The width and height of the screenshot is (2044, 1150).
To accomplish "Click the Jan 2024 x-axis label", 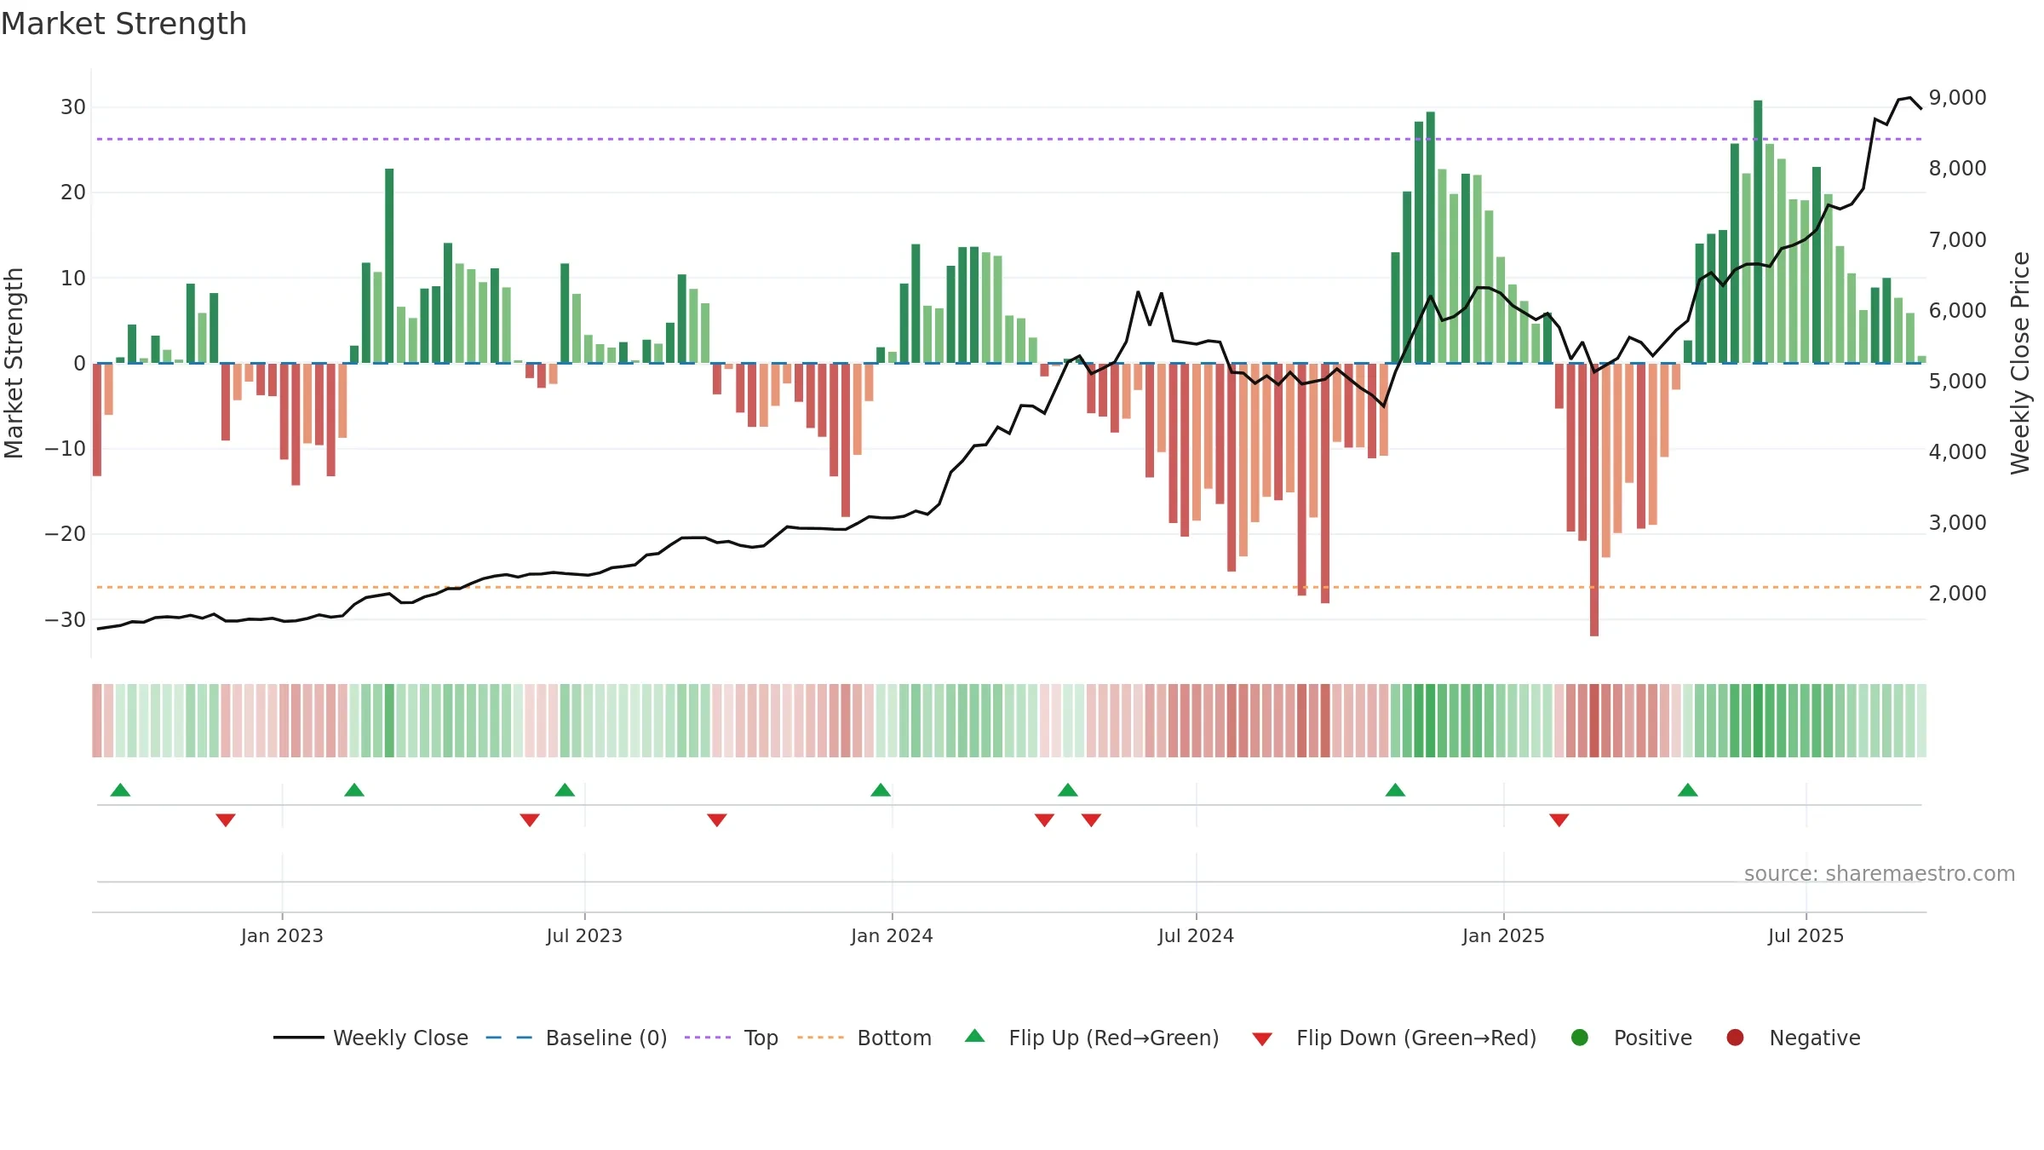I will [892, 936].
